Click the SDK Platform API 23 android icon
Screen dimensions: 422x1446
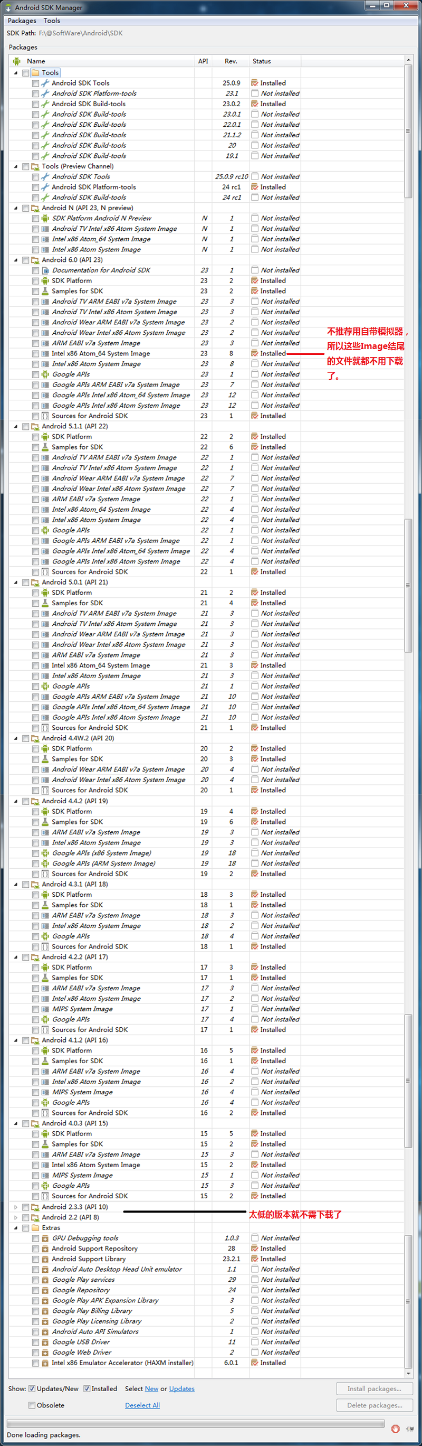tap(45, 280)
